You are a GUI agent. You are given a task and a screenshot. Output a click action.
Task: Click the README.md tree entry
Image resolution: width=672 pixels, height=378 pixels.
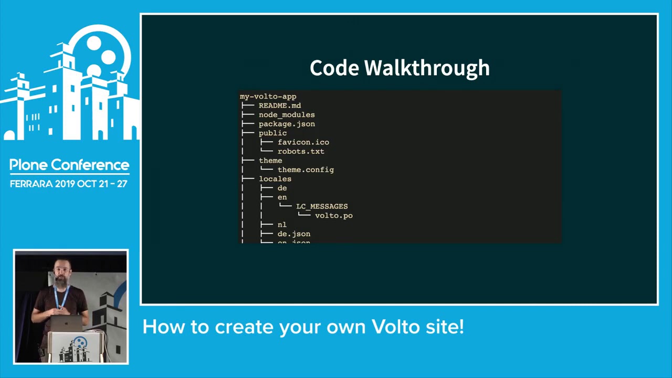[x=280, y=106]
